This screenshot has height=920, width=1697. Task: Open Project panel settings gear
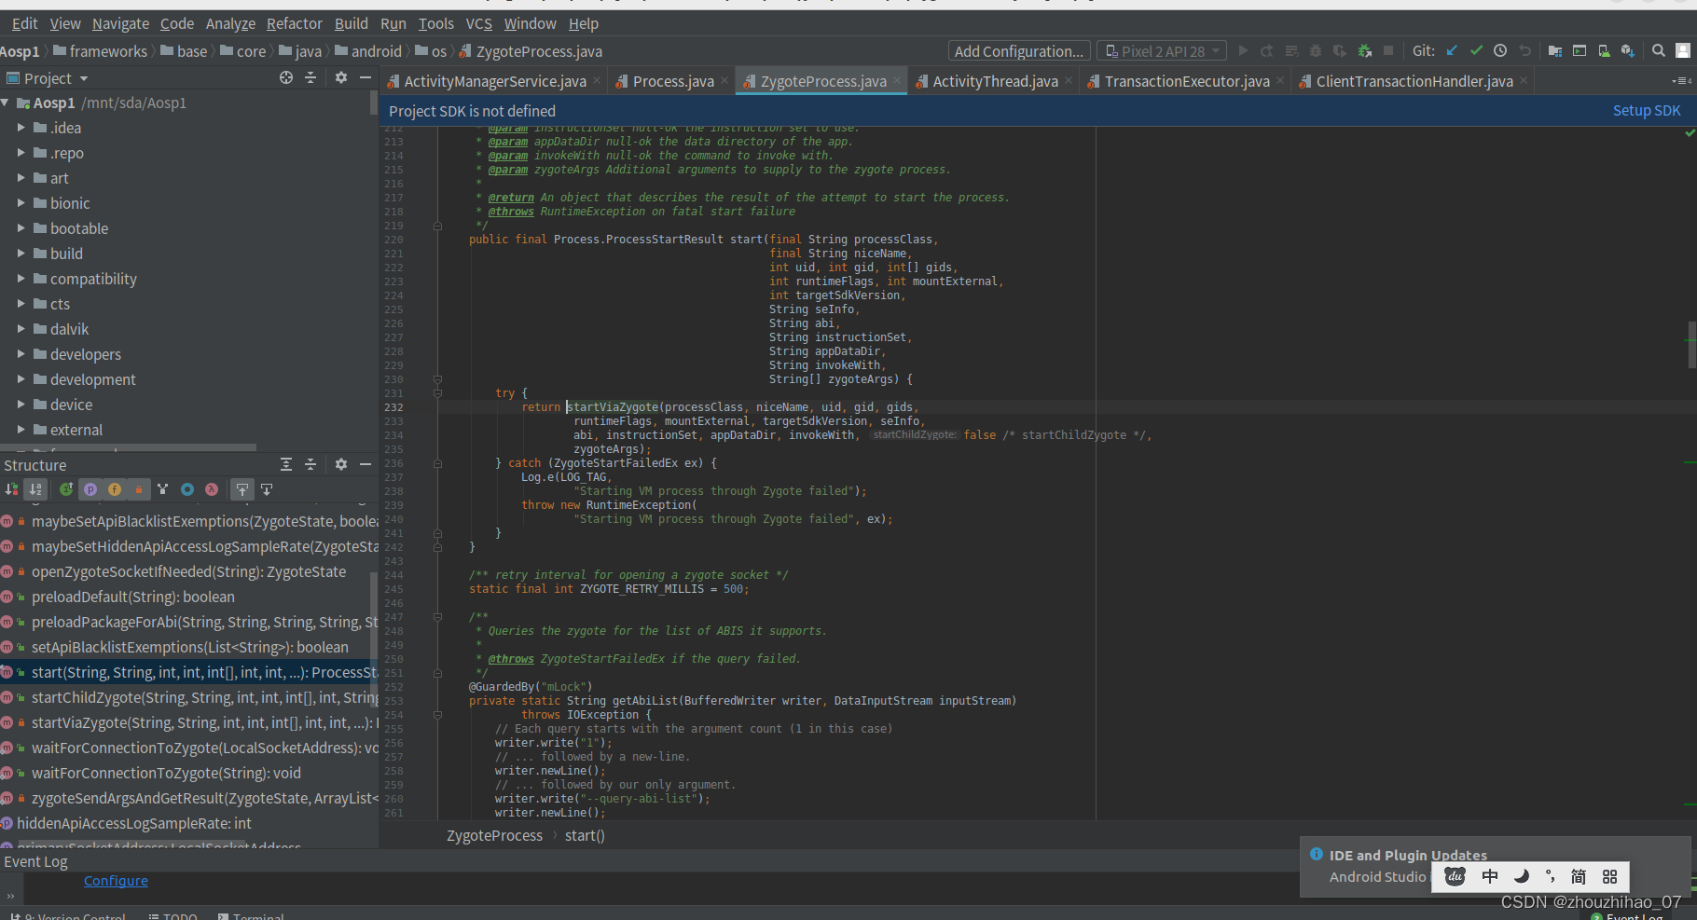point(341,78)
